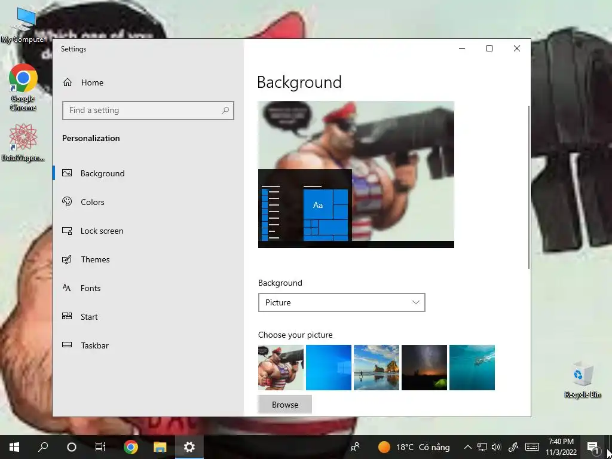The height and width of the screenshot is (459, 612).
Task: Open the People icon on taskbar
Action: click(x=355, y=447)
